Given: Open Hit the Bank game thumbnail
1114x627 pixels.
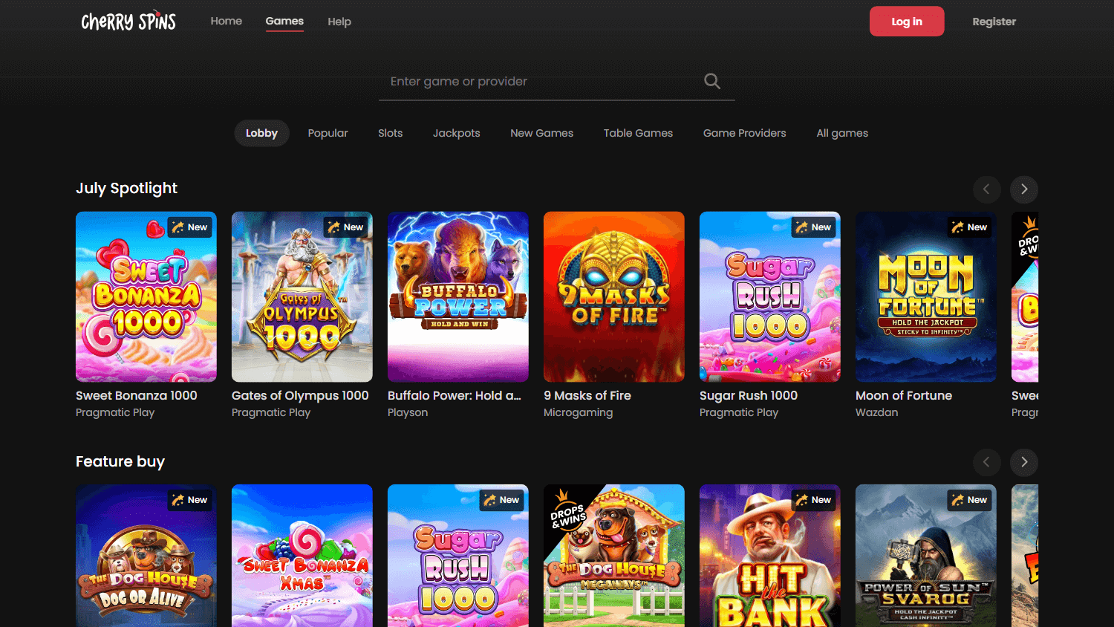Looking at the screenshot, I should (x=770, y=556).
